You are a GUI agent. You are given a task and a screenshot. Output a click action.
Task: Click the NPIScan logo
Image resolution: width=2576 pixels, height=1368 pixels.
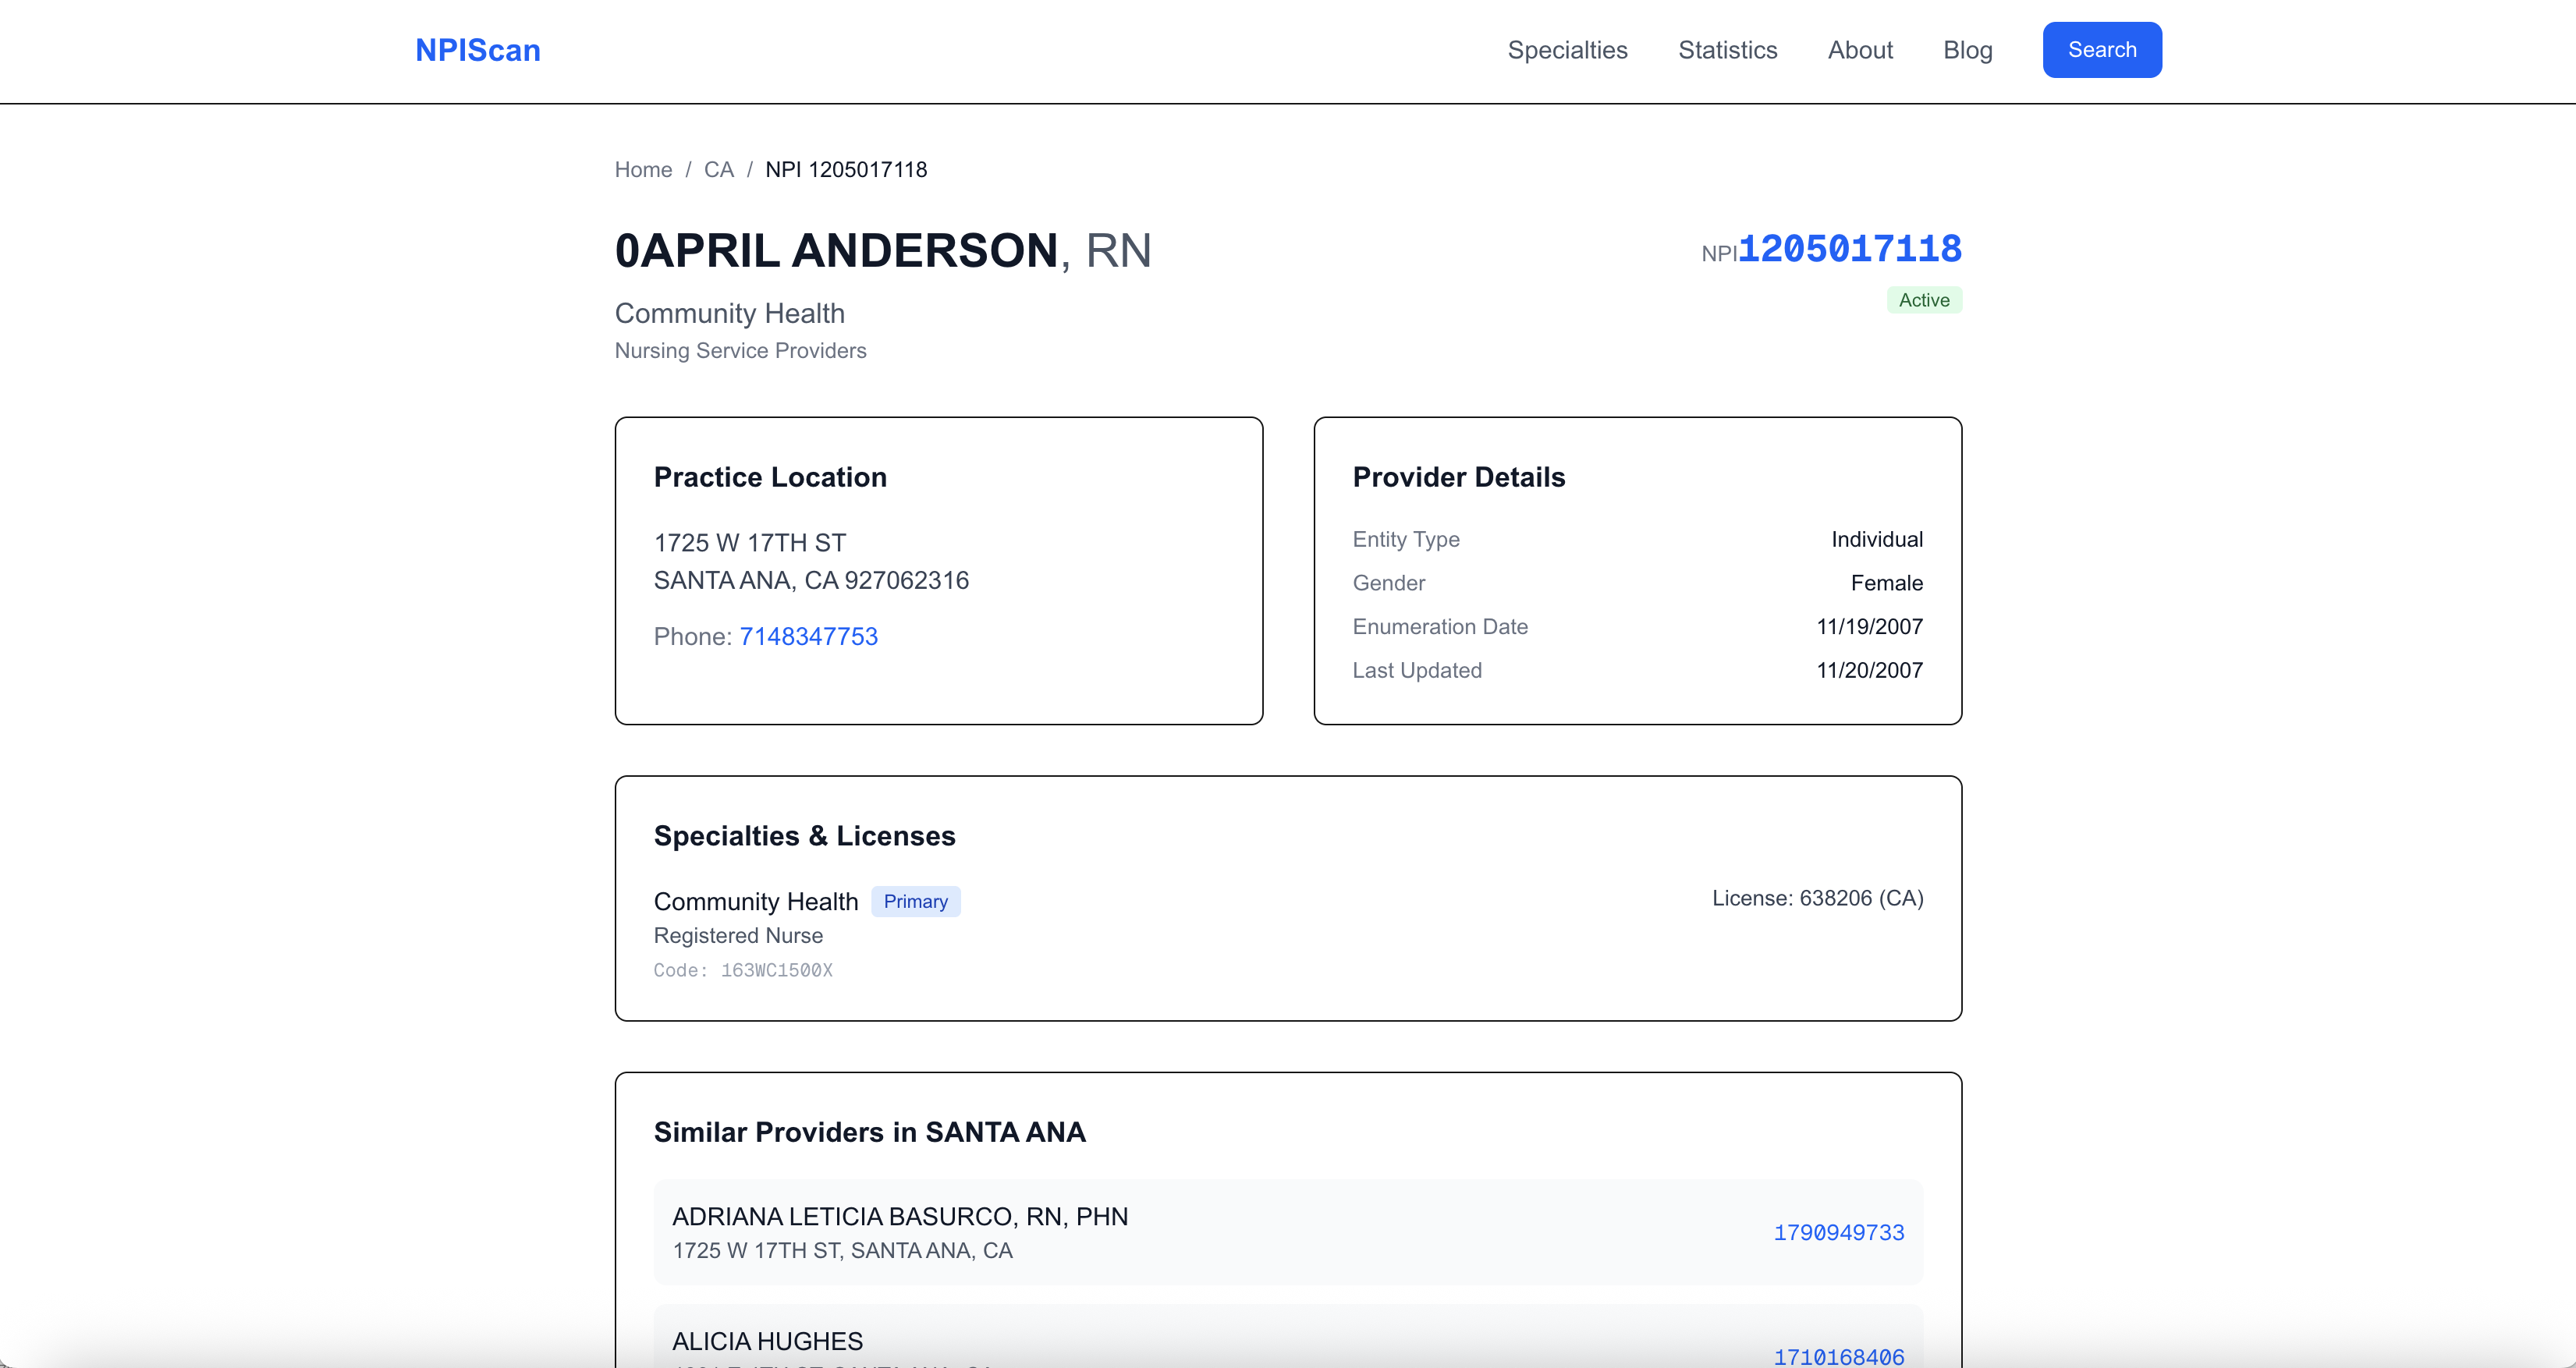pos(477,50)
